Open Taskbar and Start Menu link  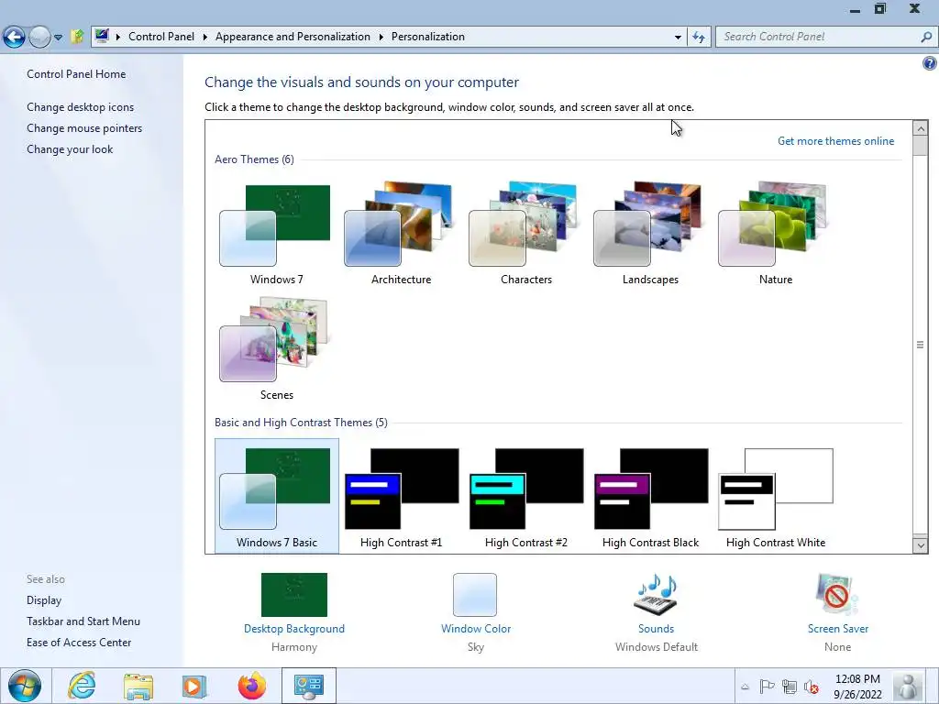click(83, 621)
